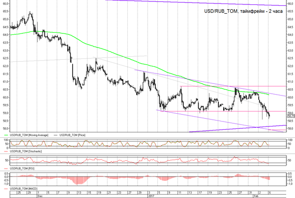Click the upper pink horizontal resistance line
295x198 pixels.
233,86
